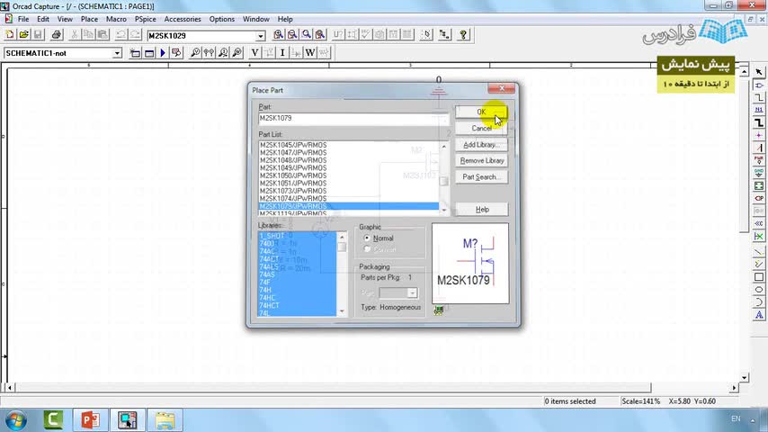The height and width of the screenshot is (432, 768).
Task: Open Windows Start button
Action: pyautogui.click(x=15, y=420)
